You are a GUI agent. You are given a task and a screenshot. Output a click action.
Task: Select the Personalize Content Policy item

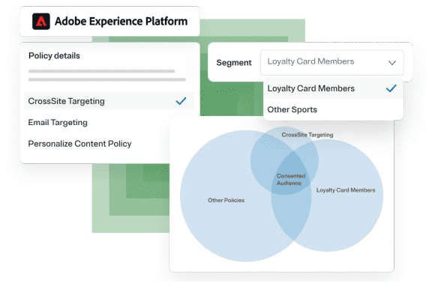(79, 144)
